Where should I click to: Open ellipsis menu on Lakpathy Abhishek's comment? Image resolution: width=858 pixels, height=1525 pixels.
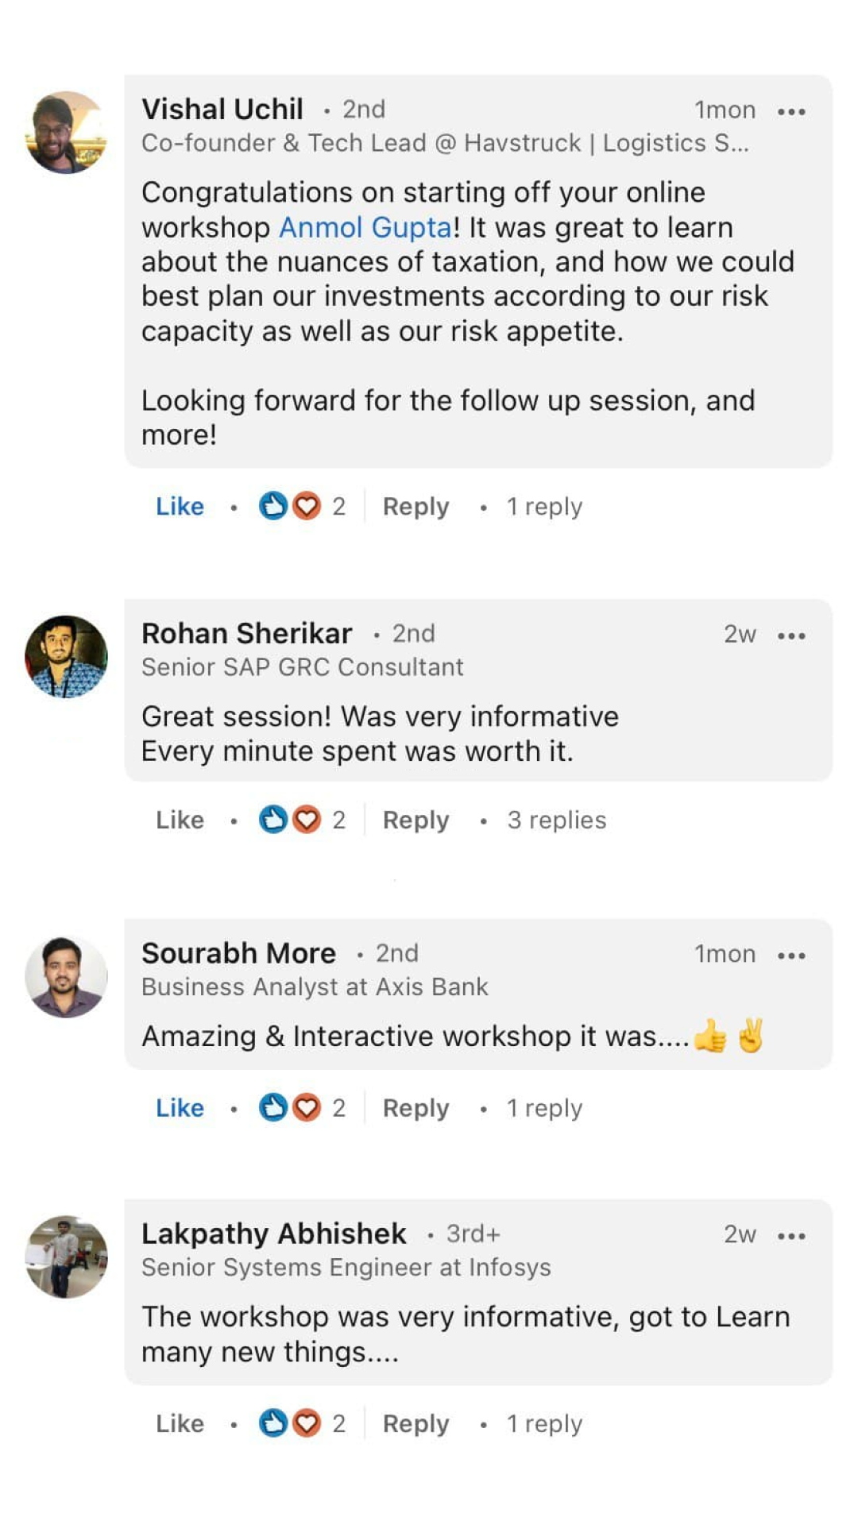point(791,1236)
